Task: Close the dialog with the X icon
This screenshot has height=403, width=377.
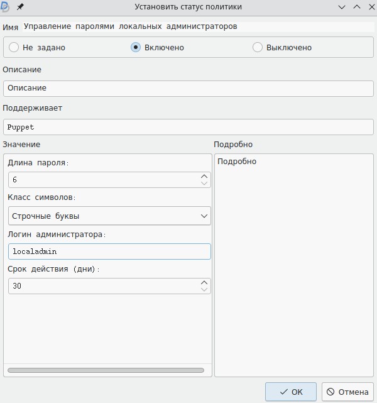Action: 370,6
